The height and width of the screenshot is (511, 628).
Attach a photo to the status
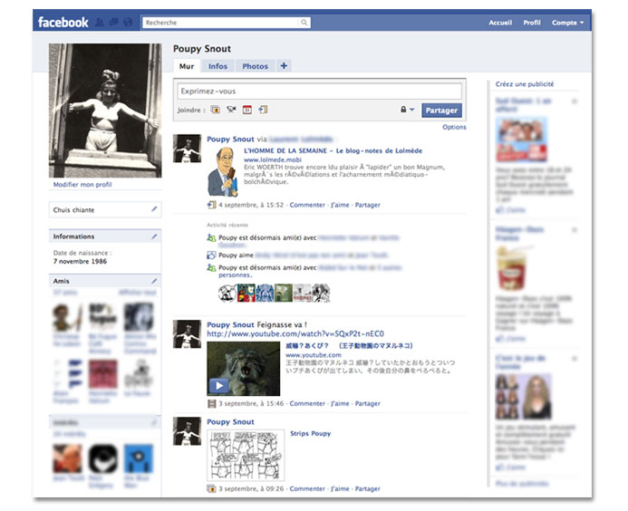(216, 110)
